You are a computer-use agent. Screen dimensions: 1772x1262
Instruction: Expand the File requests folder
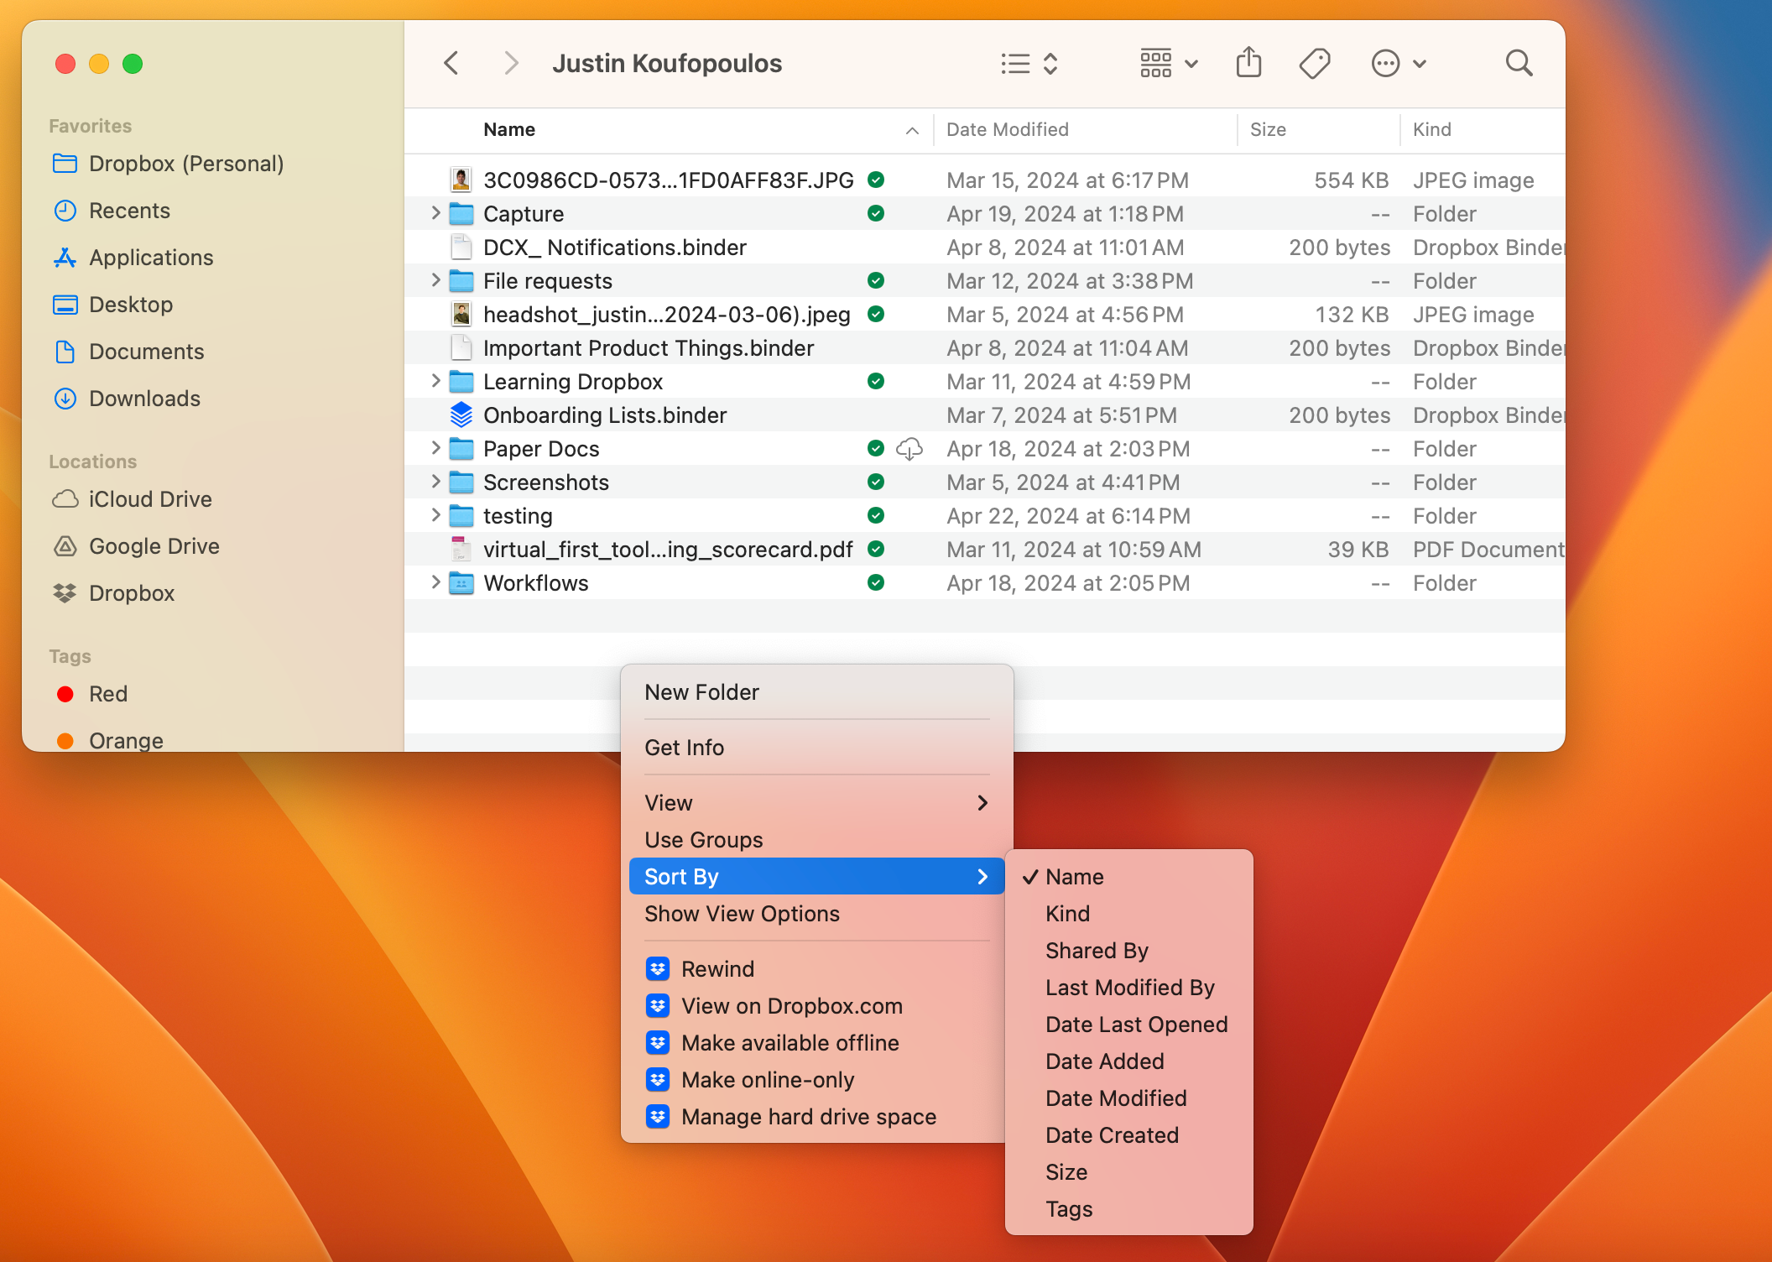pos(435,280)
